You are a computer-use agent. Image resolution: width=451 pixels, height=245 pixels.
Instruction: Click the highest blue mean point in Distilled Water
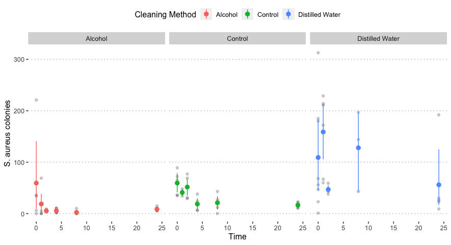(x=323, y=132)
